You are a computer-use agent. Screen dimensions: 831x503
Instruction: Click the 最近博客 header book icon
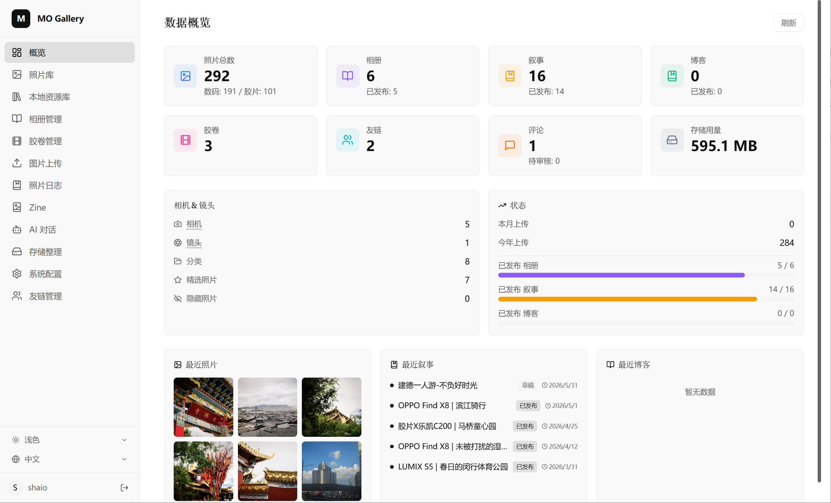(x=610, y=365)
